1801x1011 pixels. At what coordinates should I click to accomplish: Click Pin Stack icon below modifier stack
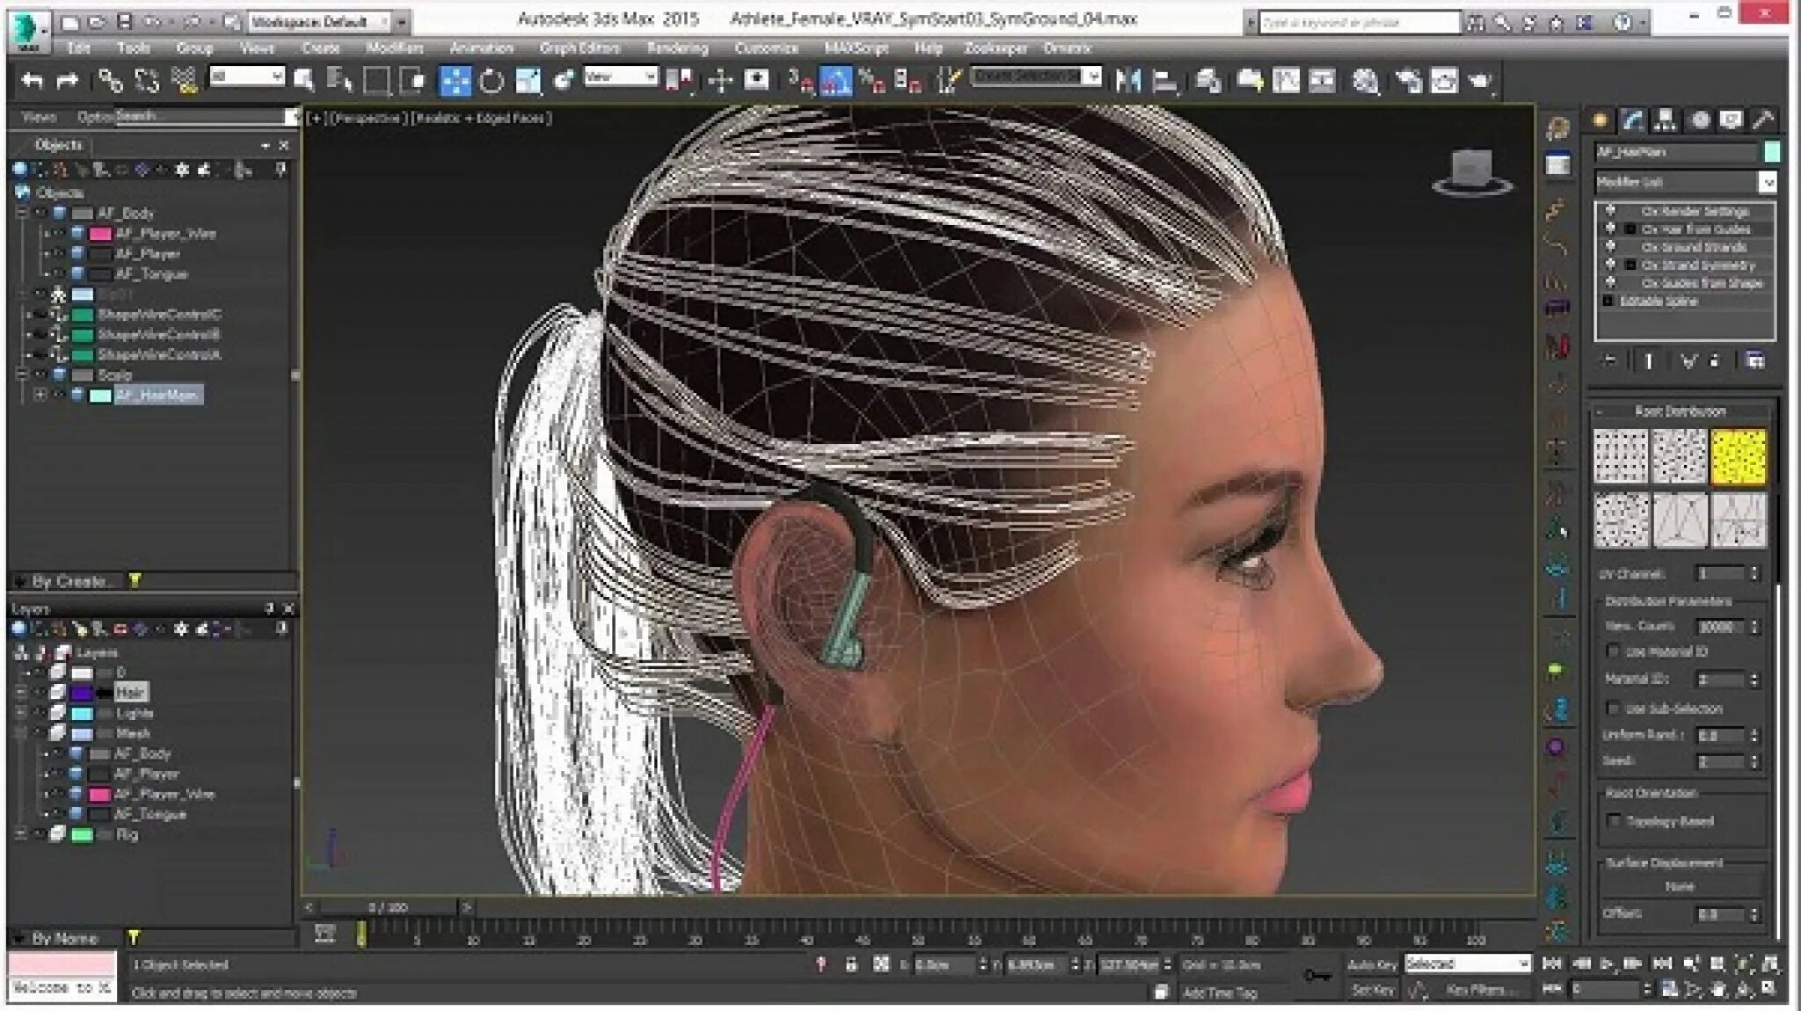(1610, 361)
